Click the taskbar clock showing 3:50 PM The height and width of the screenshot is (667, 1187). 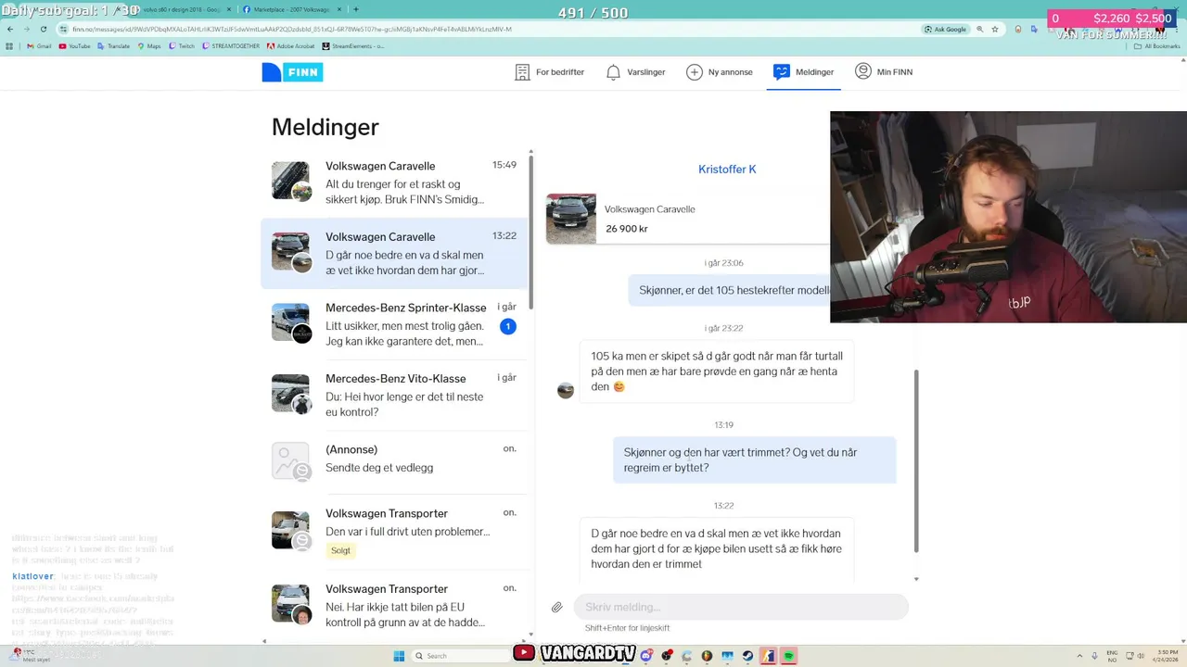click(1165, 656)
